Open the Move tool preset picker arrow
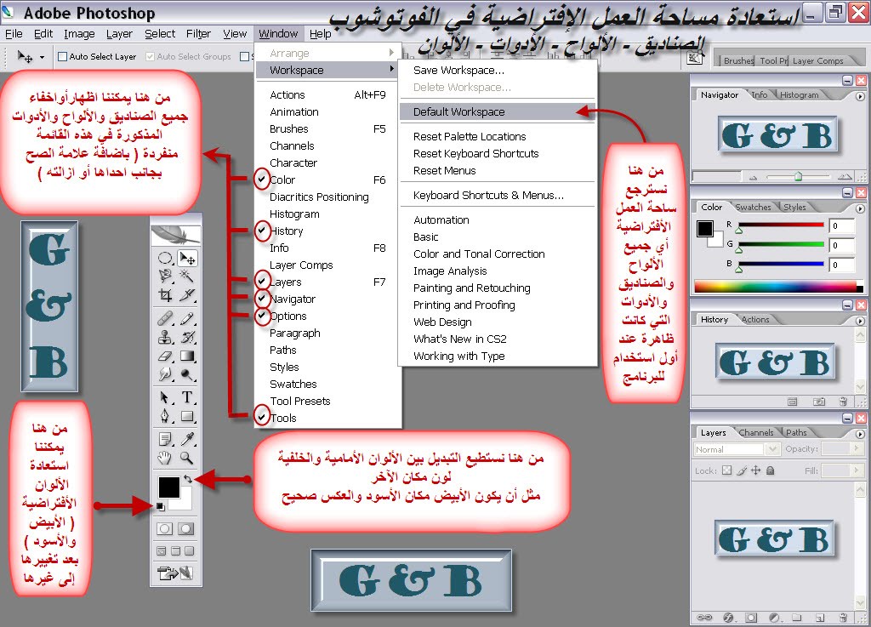 pos(43,57)
